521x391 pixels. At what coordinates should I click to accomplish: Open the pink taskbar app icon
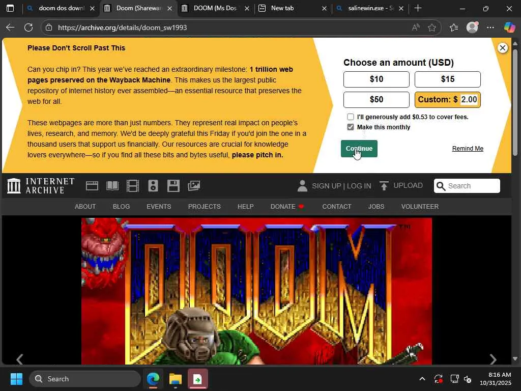tap(198, 379)
